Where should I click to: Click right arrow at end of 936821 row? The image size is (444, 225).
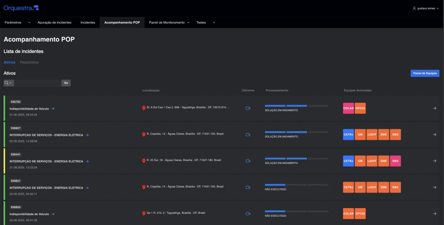[434, 187]
